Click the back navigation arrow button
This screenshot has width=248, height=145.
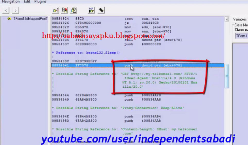(x=6, y=10)
